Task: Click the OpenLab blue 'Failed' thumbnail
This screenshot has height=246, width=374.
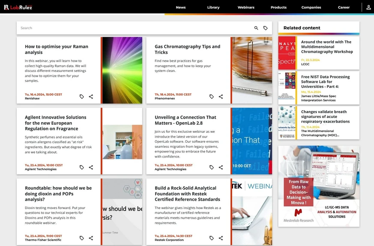Action: (252, 141)
